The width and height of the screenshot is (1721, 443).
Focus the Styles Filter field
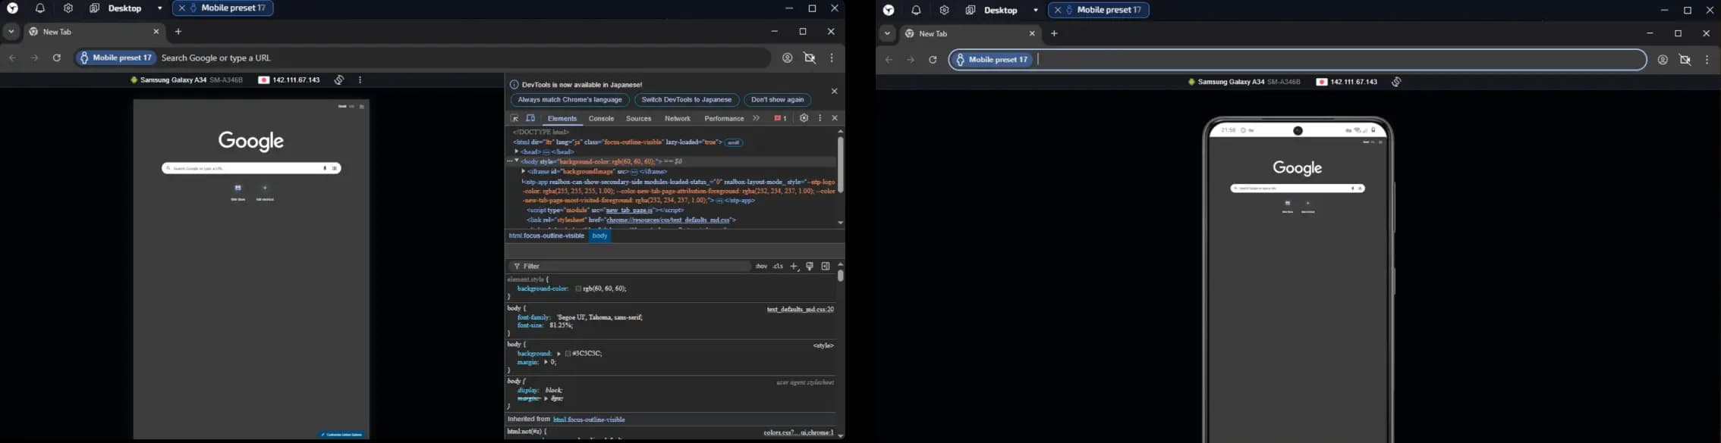coord(630,267)
